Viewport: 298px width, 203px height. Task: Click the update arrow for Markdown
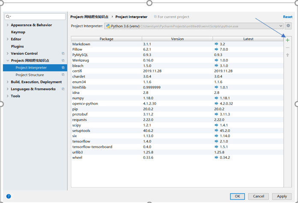click(216, 44)
